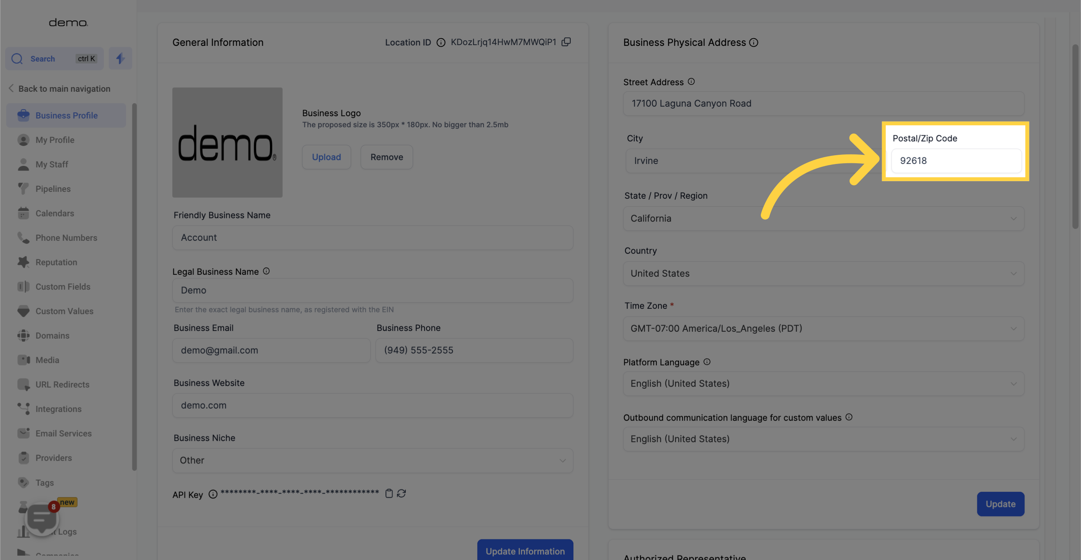Click the Integrations icon in sidebar
Viewport: 1081px width, 560px height.
coord(23,409)
